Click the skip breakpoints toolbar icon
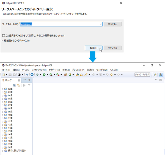 click(x=27, y=75)
